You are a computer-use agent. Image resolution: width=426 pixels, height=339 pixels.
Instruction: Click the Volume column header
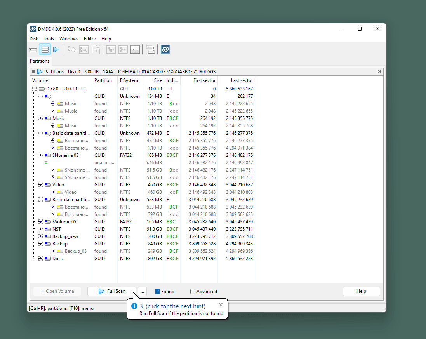(61, 80)
